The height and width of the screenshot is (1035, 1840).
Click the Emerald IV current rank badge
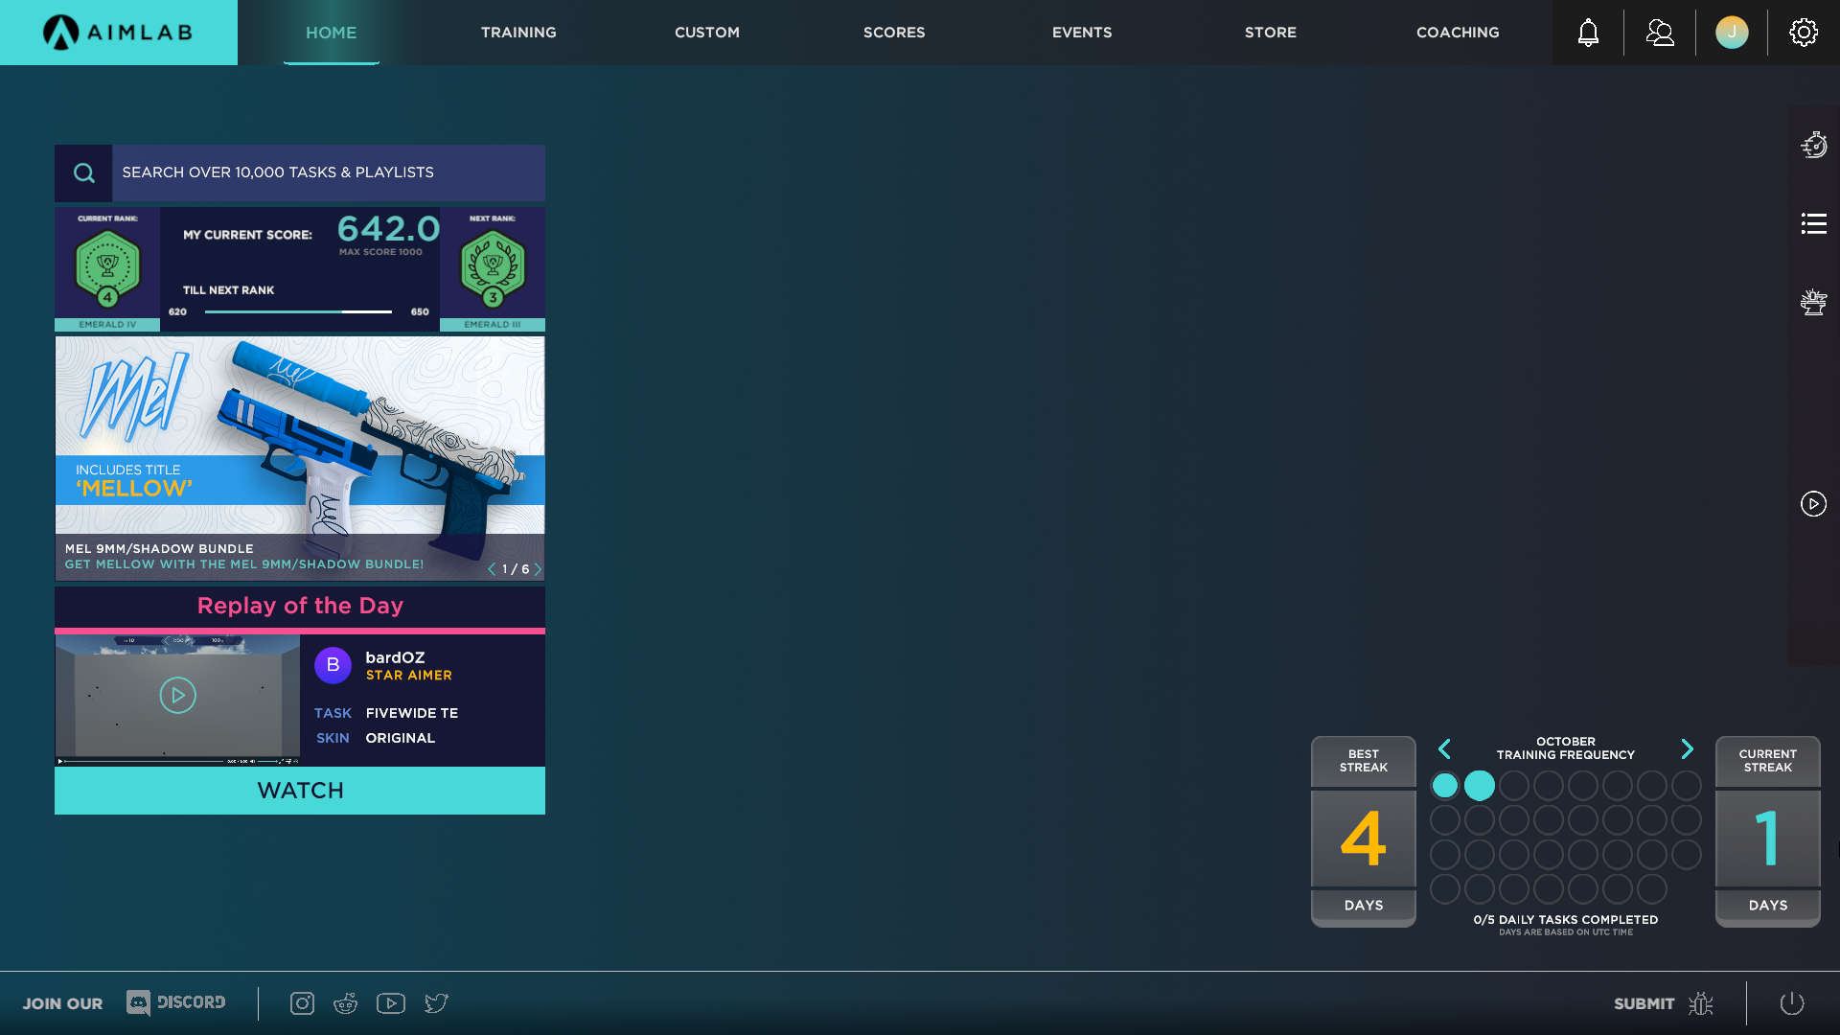click(x=107, y=268)
